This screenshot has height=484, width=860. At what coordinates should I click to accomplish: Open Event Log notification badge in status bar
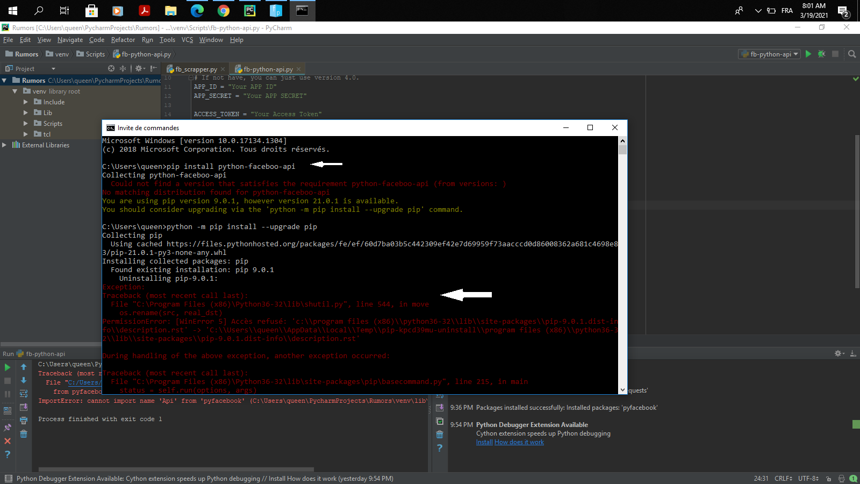pos(853,479)
